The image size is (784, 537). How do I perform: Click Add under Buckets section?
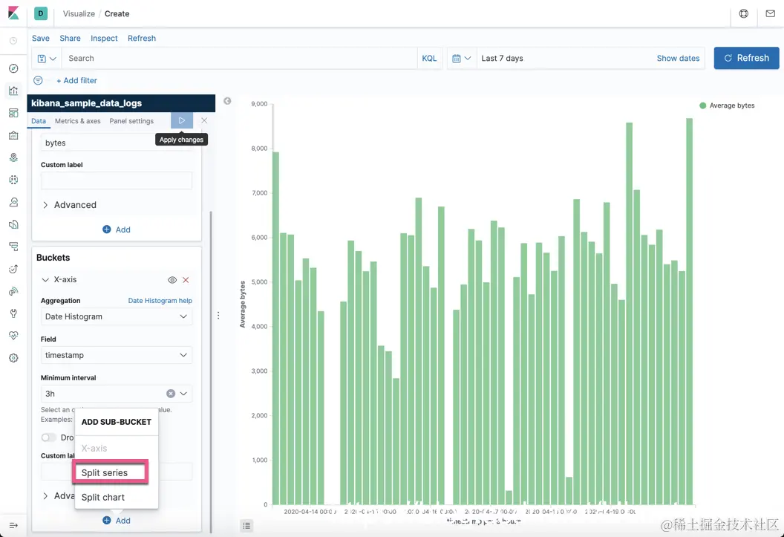[117, 521]
